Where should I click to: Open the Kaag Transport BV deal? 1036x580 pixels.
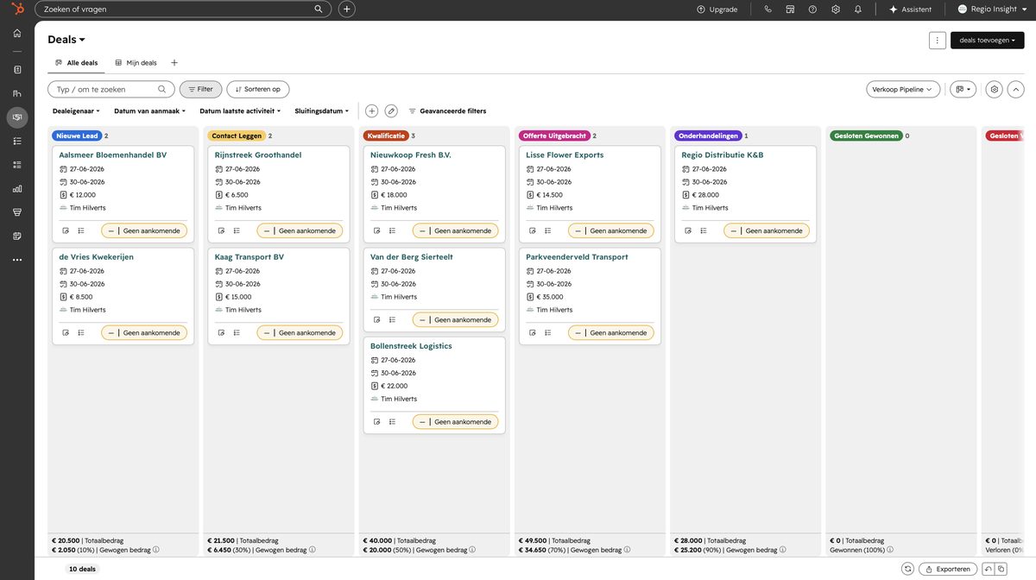click(x=250, y=257)
